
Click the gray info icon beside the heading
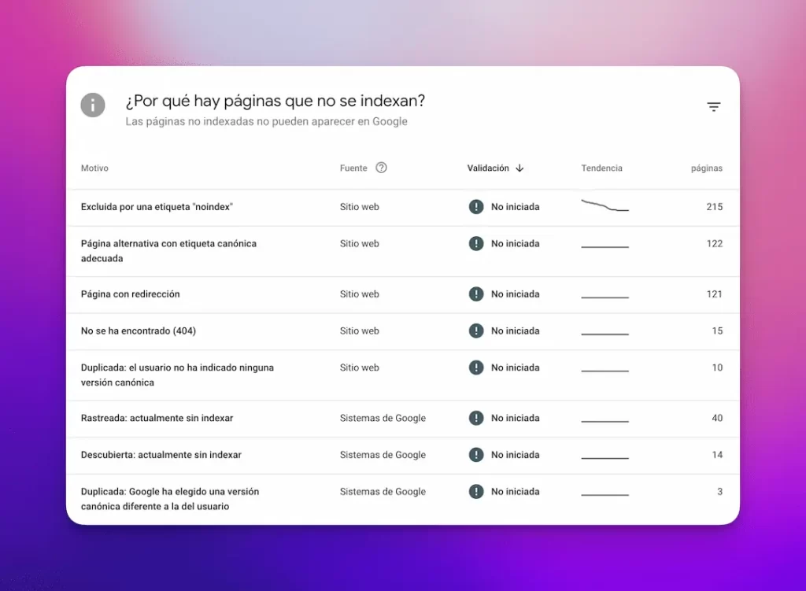coord(92,105)
